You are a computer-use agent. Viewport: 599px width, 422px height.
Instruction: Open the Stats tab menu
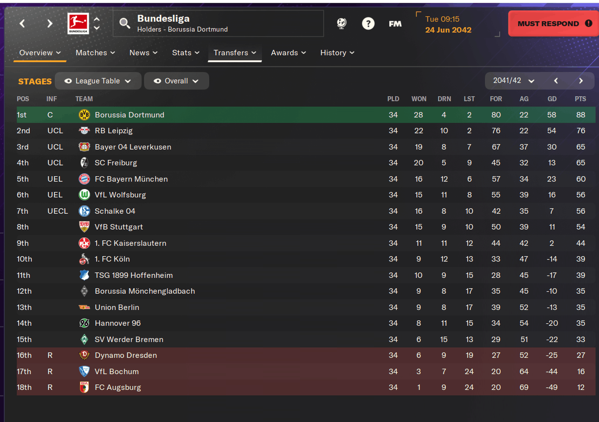coord(186,53)
